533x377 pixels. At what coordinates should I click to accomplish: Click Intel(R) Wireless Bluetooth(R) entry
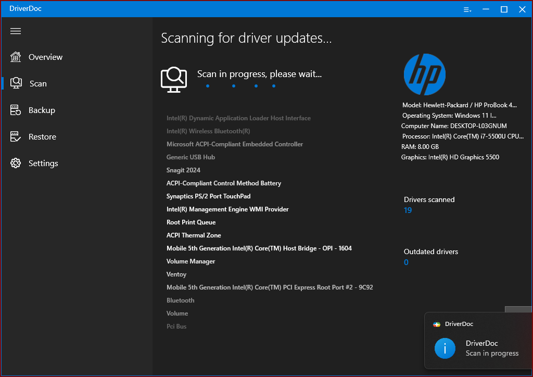tap(208, 131)
